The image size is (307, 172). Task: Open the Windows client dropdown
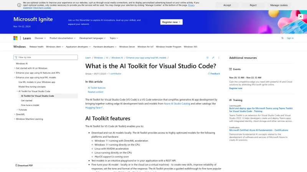click(54, 47)
